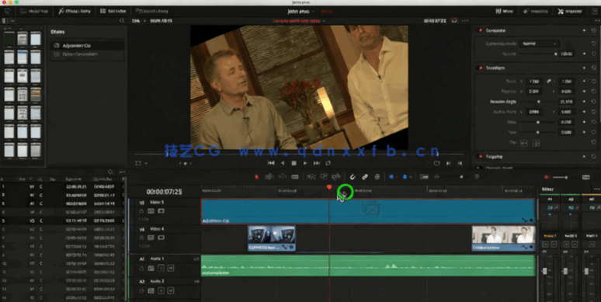601x302 pixels.
Task: Open the viewer transform overlay dropdown
Action: coord(146,163)
